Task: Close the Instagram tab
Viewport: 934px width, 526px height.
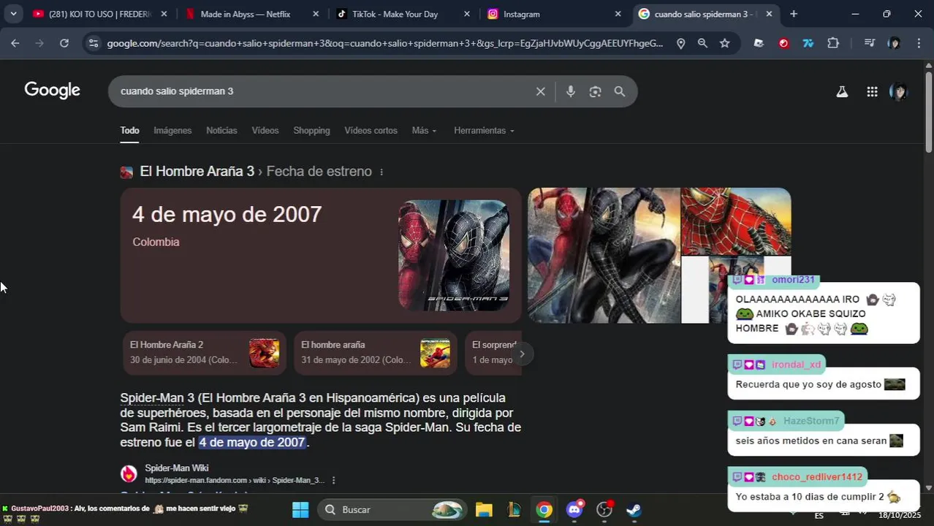Action: coord(618,14)
